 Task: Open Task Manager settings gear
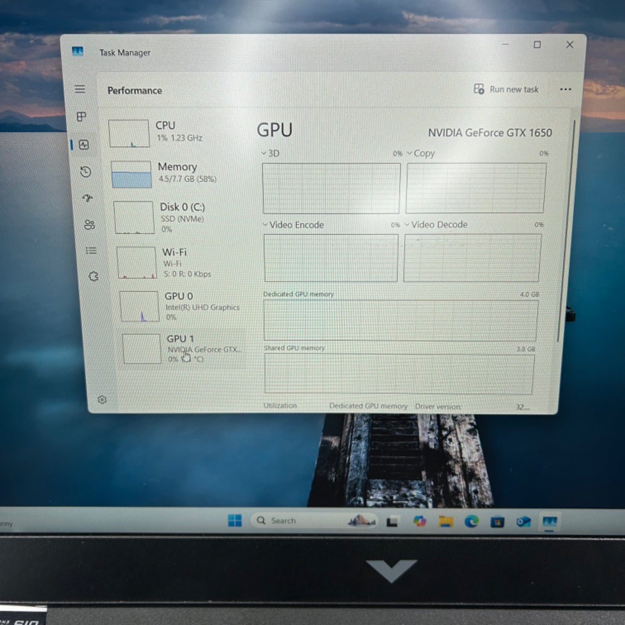click(x=102, y=400)
